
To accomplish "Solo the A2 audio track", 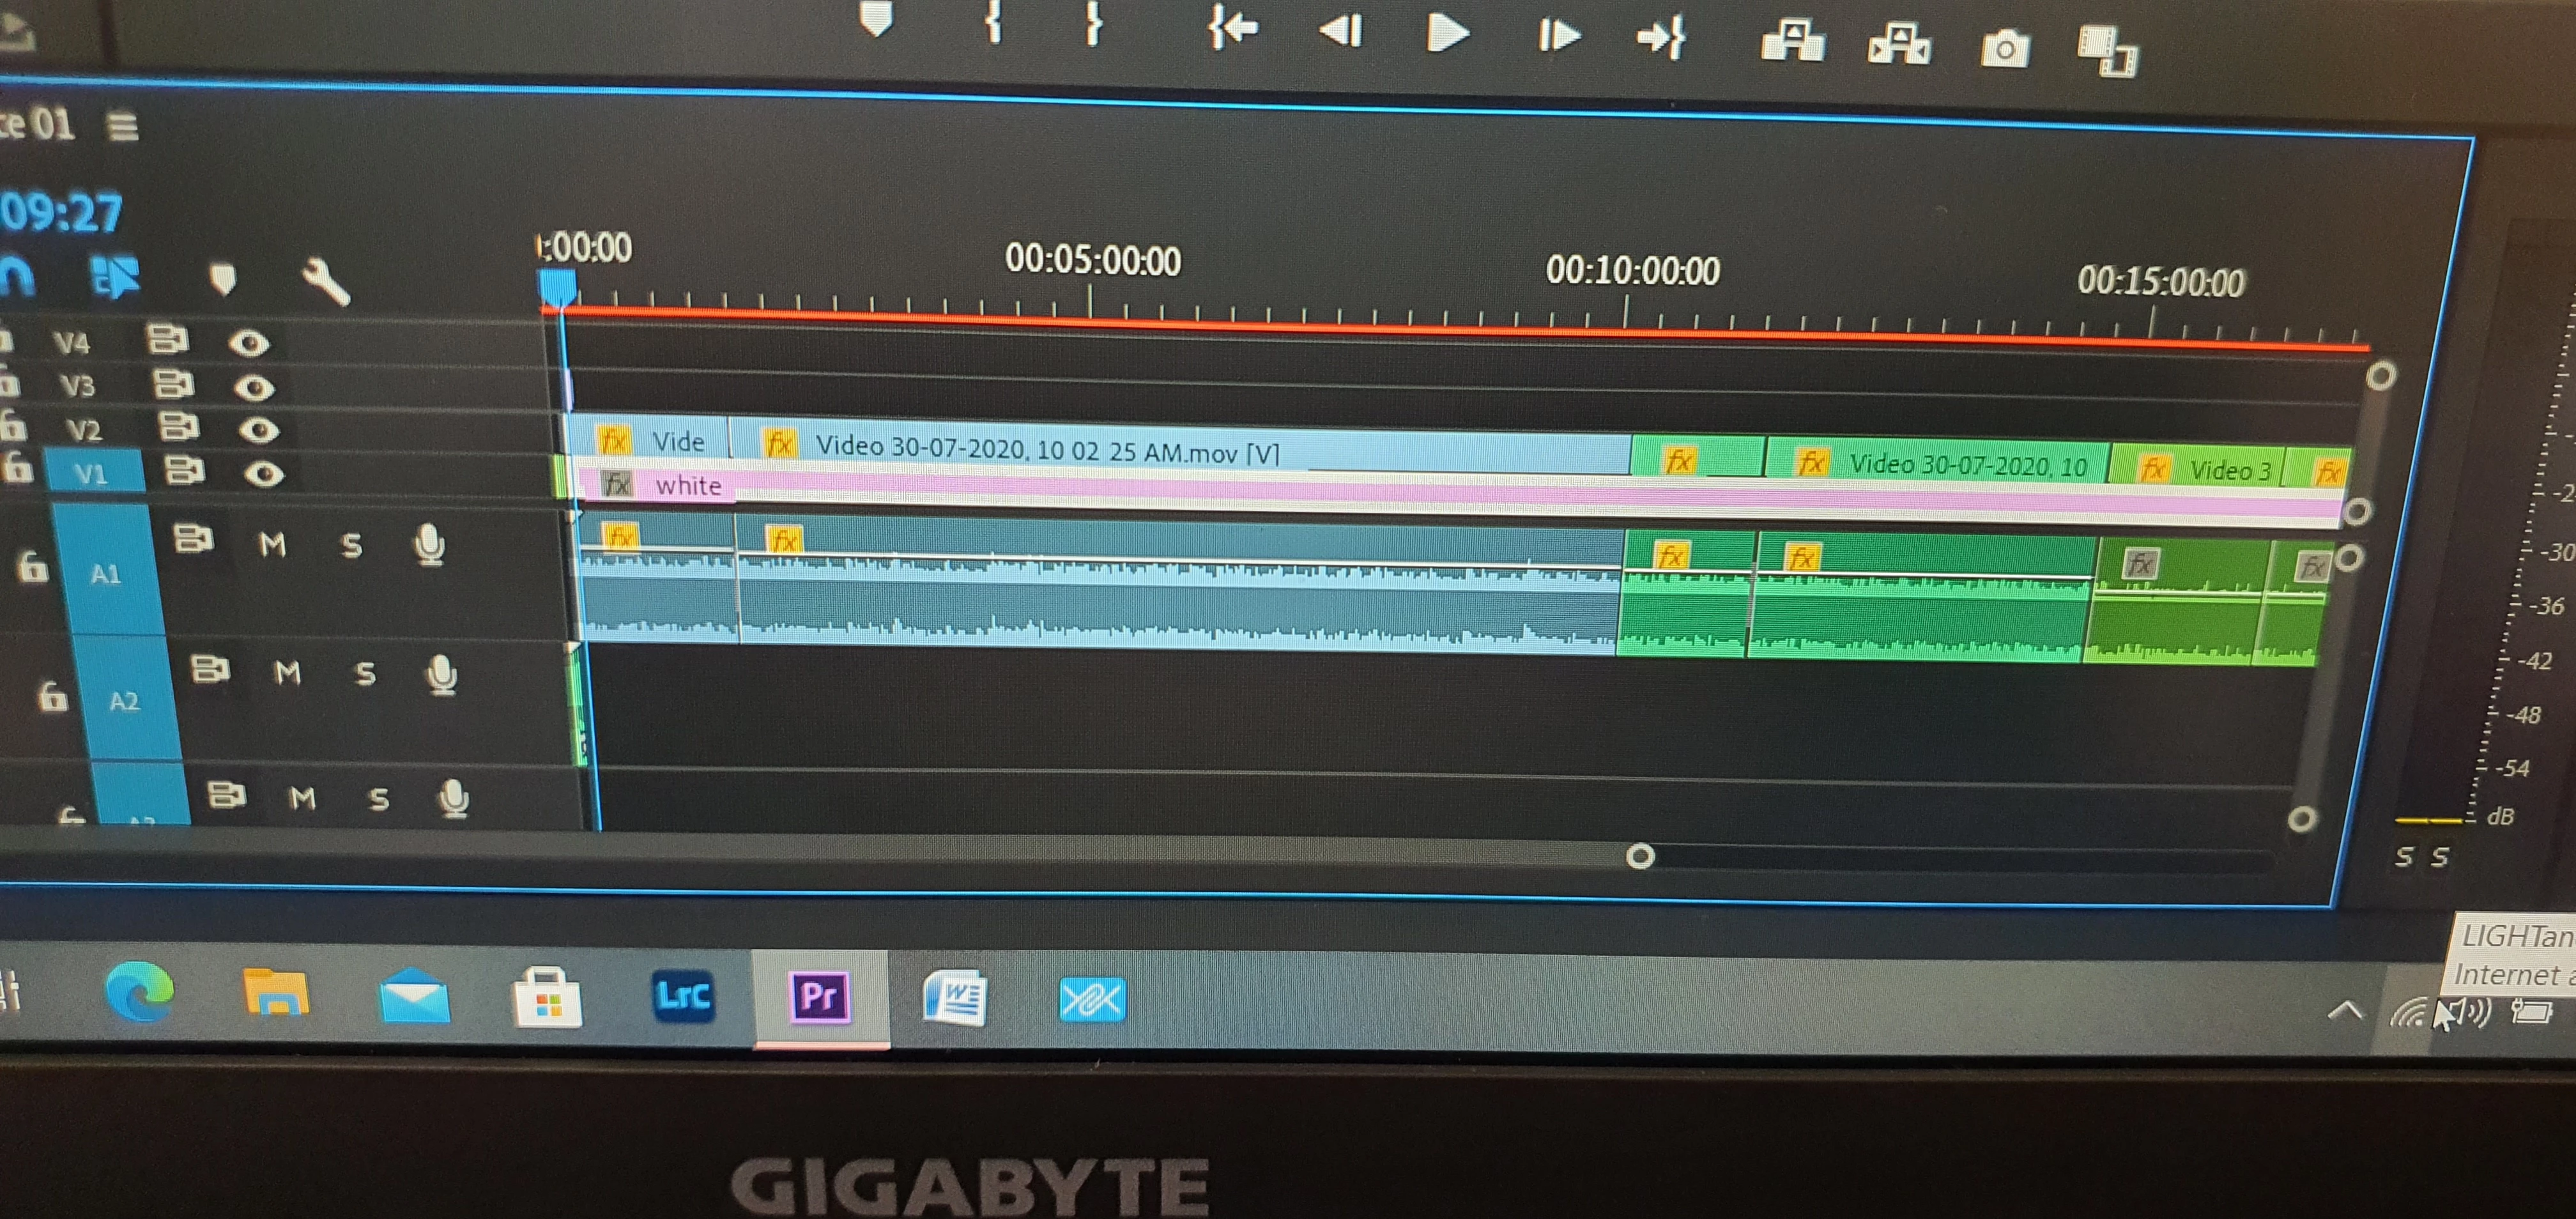I will tap(365, 673).
